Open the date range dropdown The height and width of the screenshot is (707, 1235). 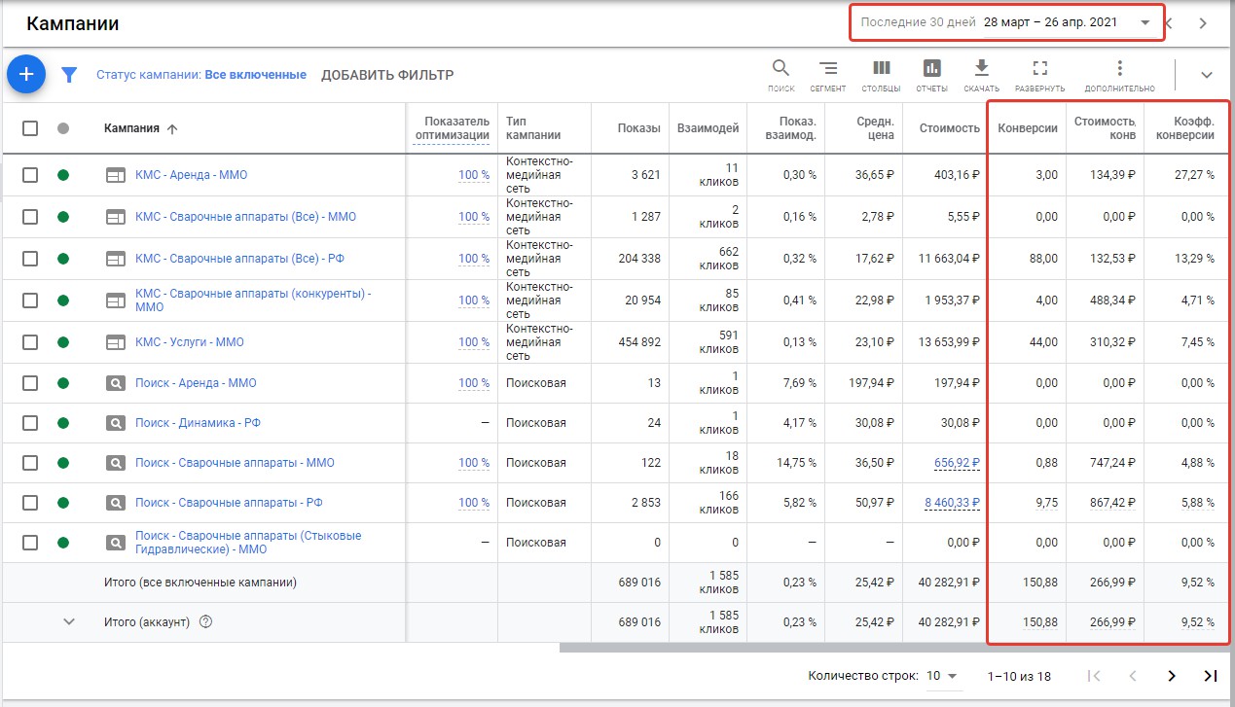coord(1144,22)
